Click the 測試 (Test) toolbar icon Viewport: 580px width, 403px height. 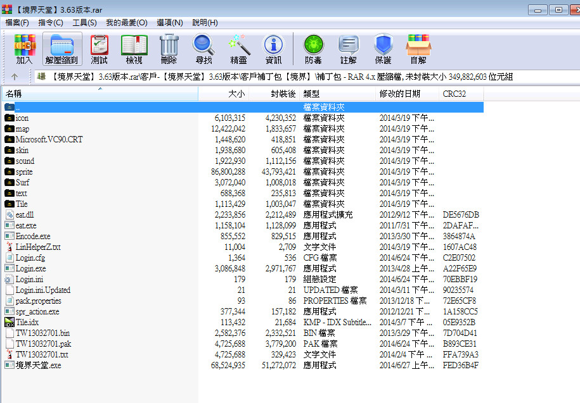pyautogui.click(x=99, y=49)
